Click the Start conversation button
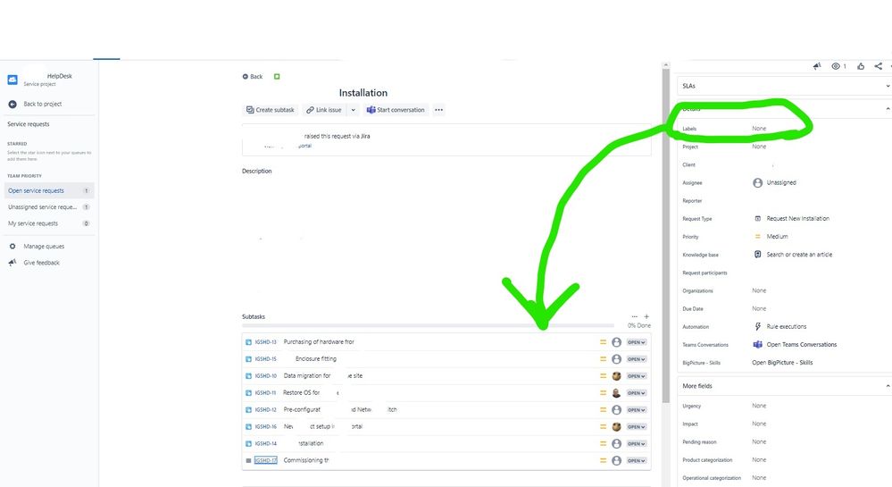This screenshot has height=487, width=892. (396, 110)
